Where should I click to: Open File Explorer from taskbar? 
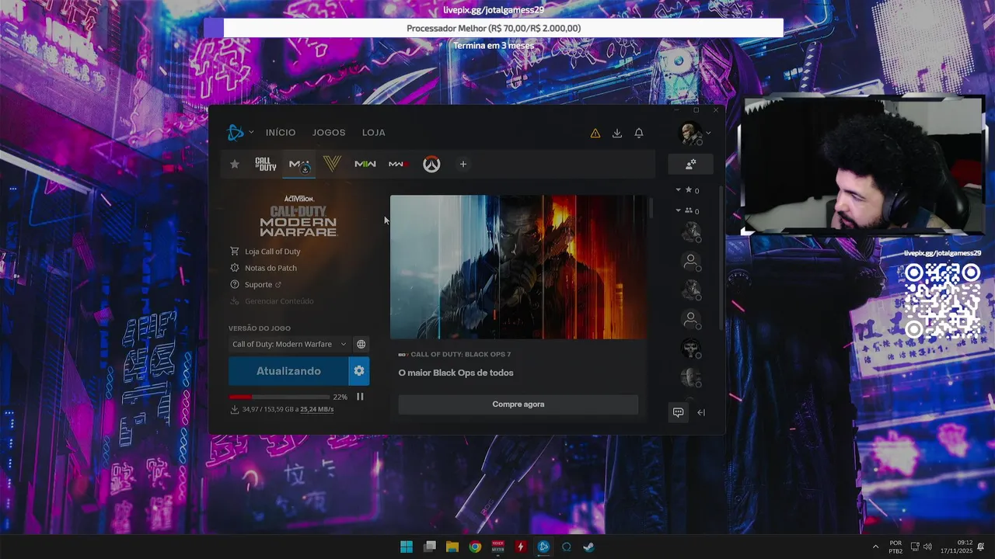tap(452, 547)
